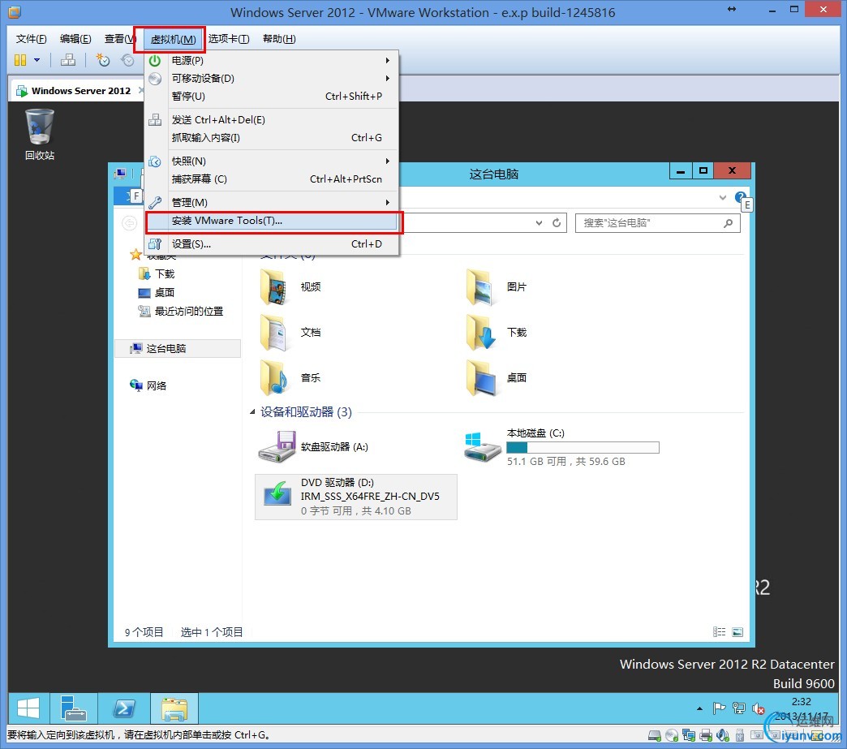Viewport: 847px width, 749px height.
Task: Choose 设置(S)... menu item
Action: pos(273,244)
